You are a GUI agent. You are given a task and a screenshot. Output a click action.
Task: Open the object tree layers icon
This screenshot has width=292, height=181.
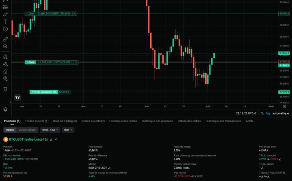(5, 109)
